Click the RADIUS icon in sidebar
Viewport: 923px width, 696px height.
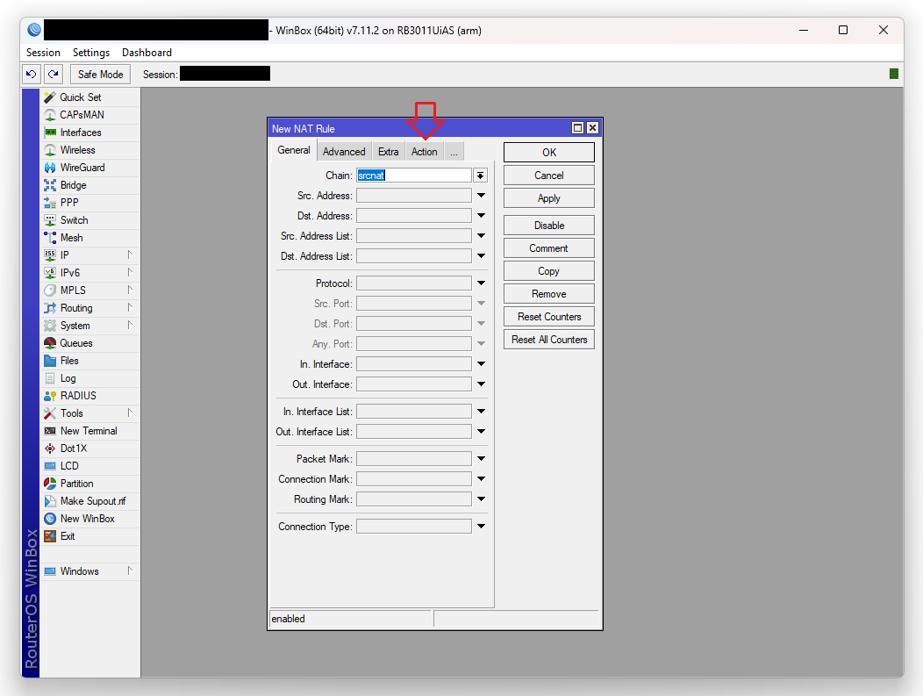pos(50,396)
